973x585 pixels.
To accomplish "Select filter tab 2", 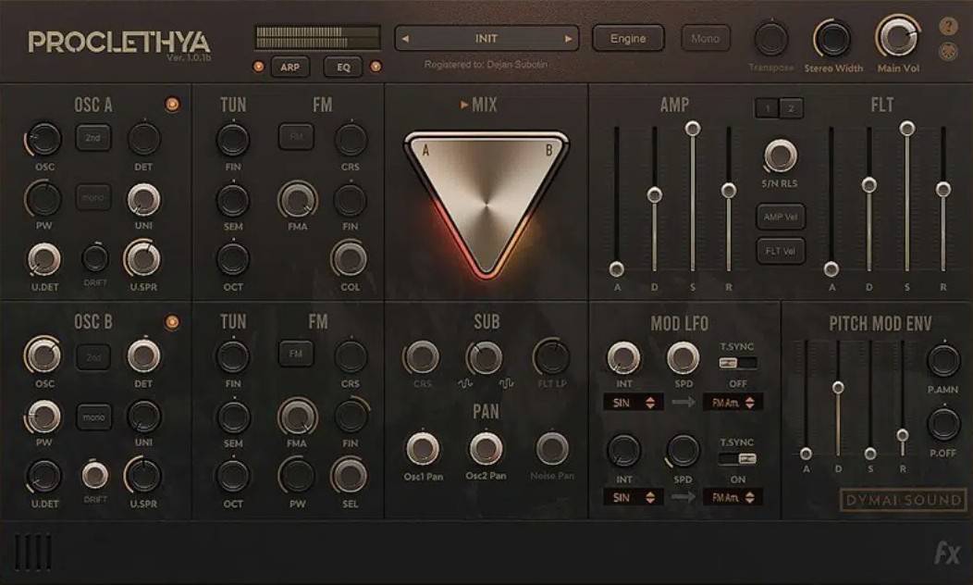I will point(791,108).
